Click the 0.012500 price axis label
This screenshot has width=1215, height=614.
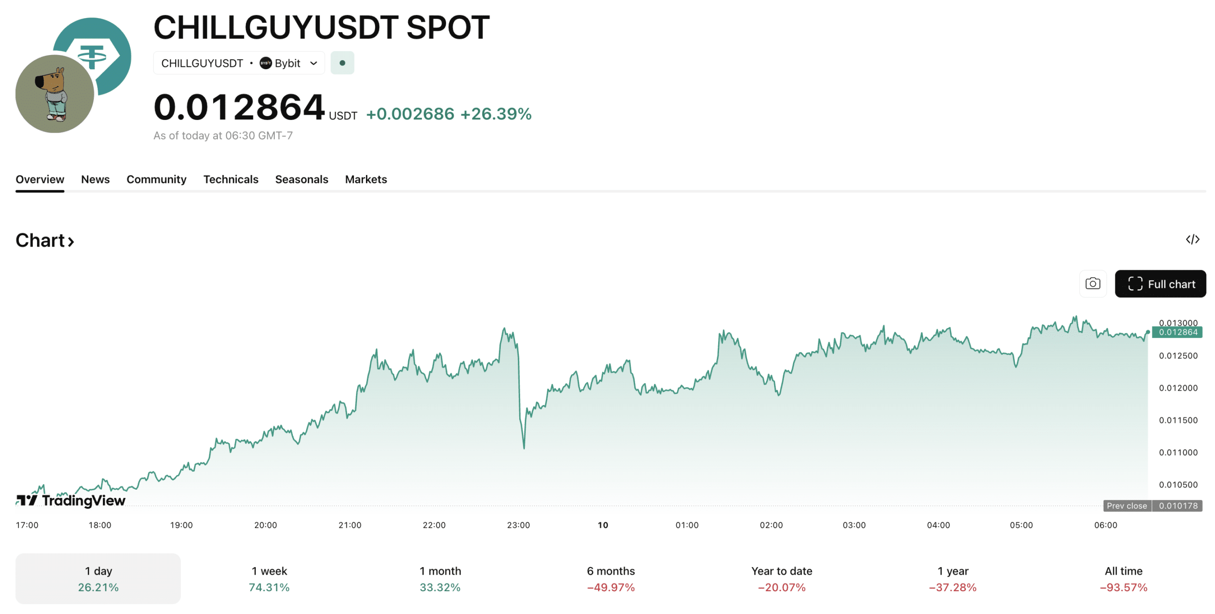1178,356
